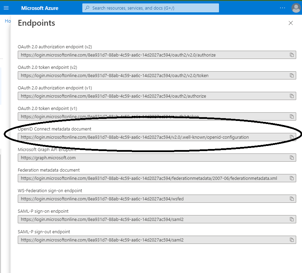302x273 pixels.
Task: Copy the Microsoft Graph API endpoint URL
Action: tap(292, 158)
